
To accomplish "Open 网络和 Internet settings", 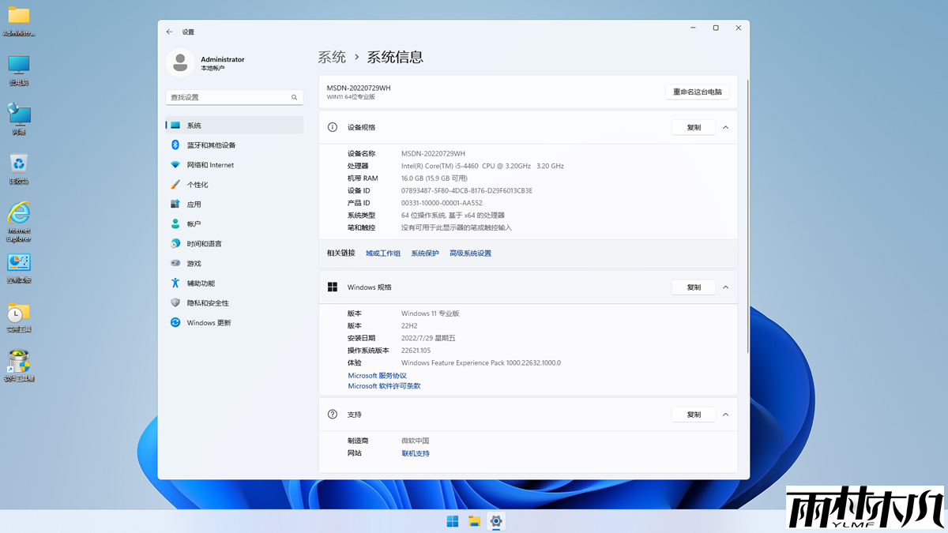I will pos(212,164).
